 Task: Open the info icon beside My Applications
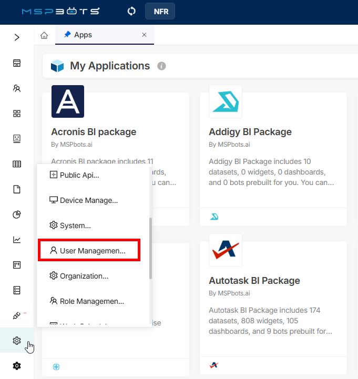pyautogui.click(x=162, y=66)
